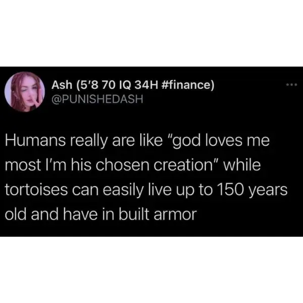
Task: Click the word "creation" in the tweet
Action: [183, 165]
